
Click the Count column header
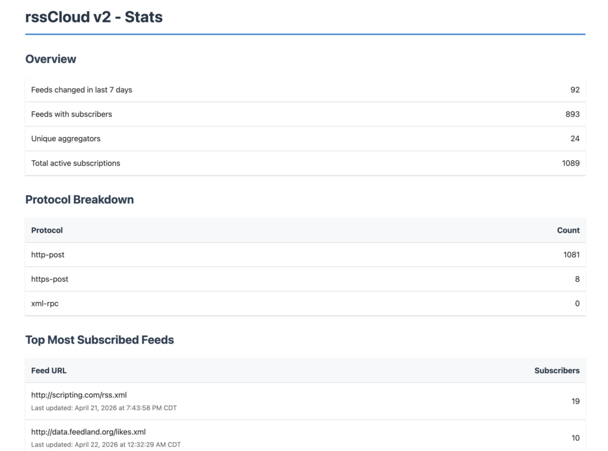click(x=568, y=230)
